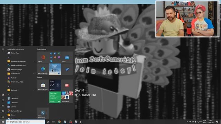Open OneDrive cloud tray icon
This screenshot has height=124, width=221.
pyautogui.click(x=190, y=122)
